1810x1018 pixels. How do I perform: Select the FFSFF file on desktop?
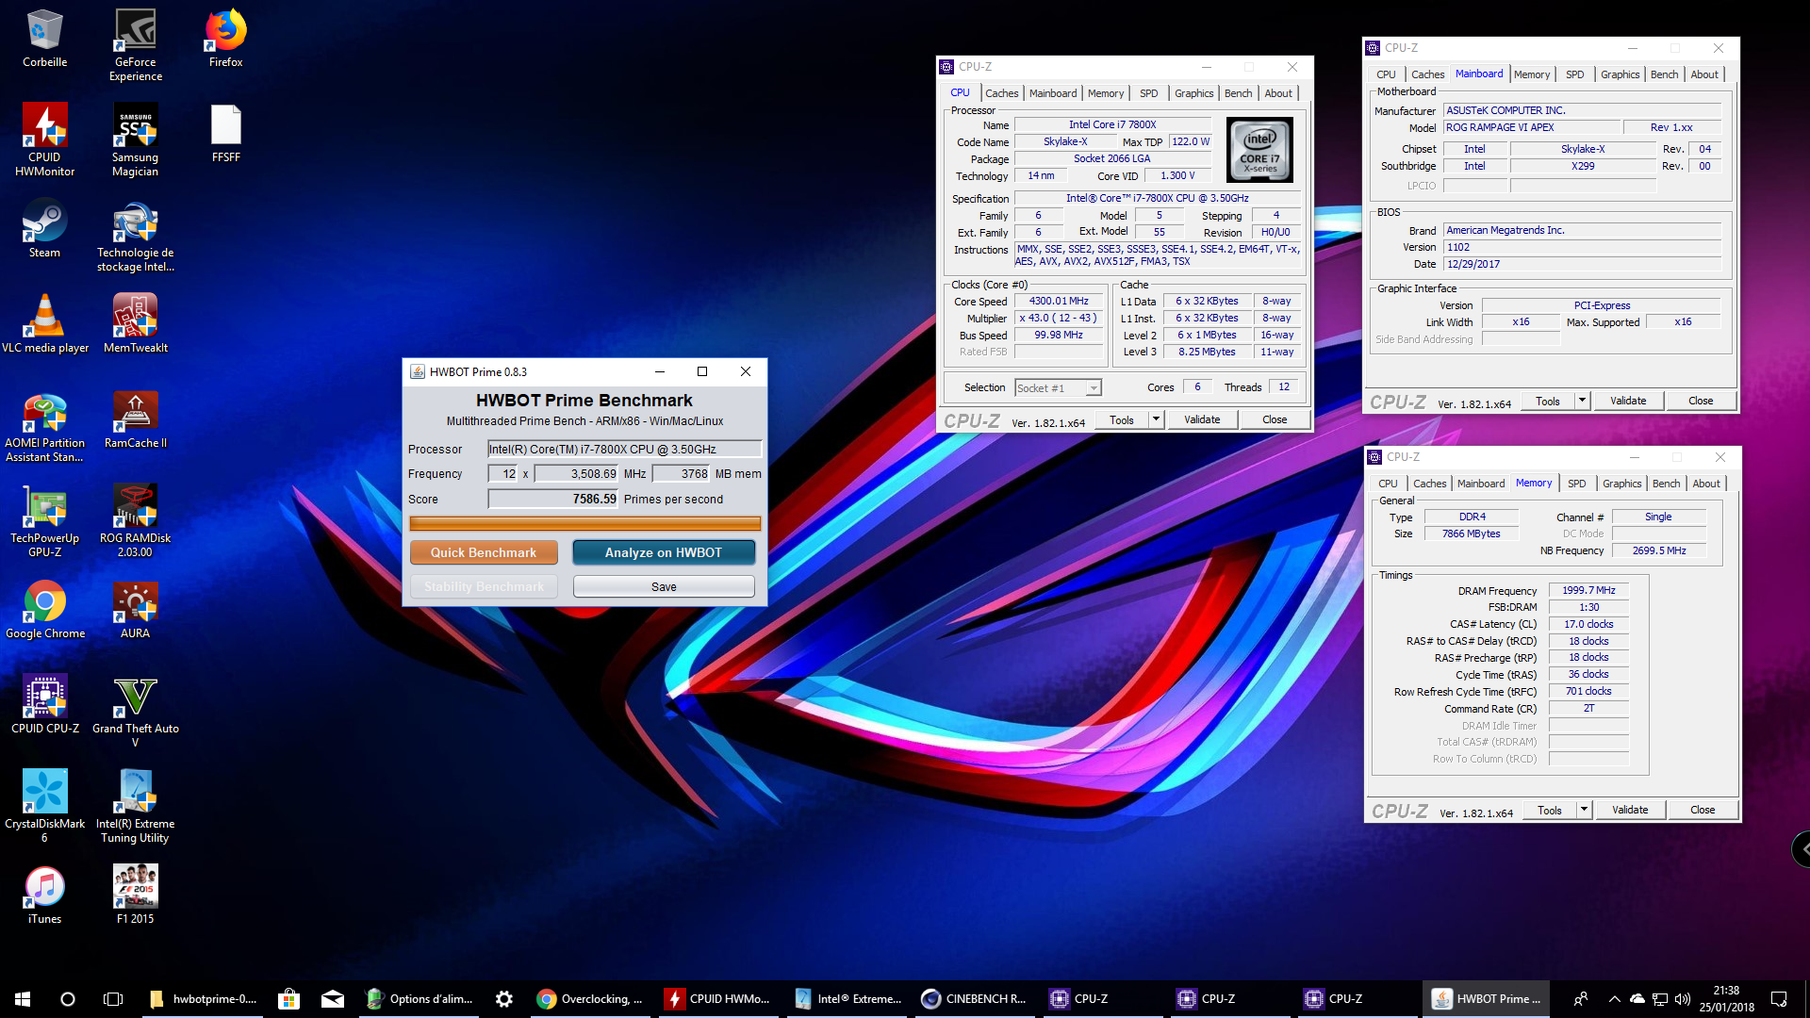[x=225, y=133]
